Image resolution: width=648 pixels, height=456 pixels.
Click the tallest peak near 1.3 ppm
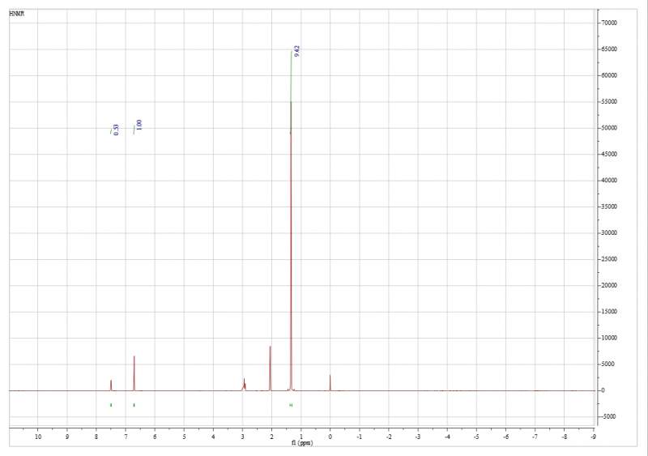click(291, 248)
